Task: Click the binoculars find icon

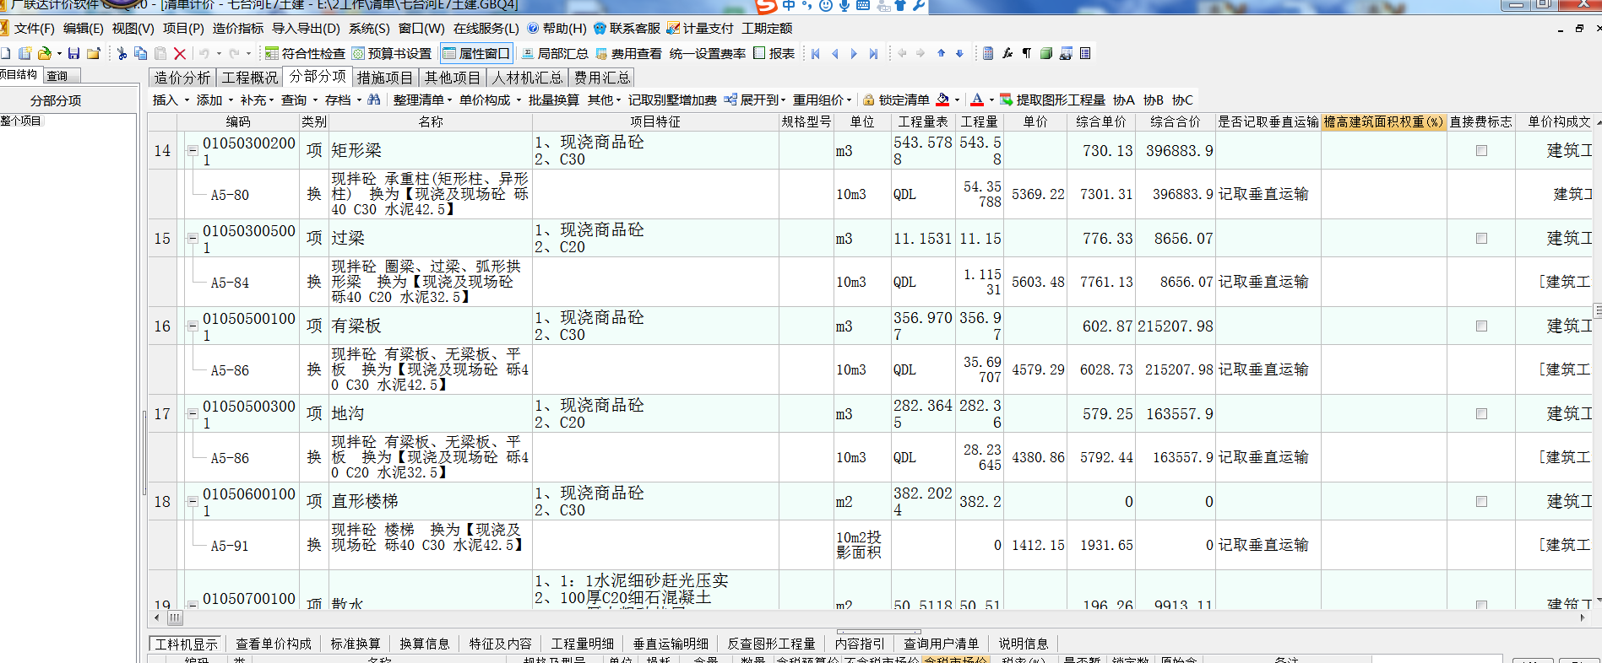Action: click(373, 100)
